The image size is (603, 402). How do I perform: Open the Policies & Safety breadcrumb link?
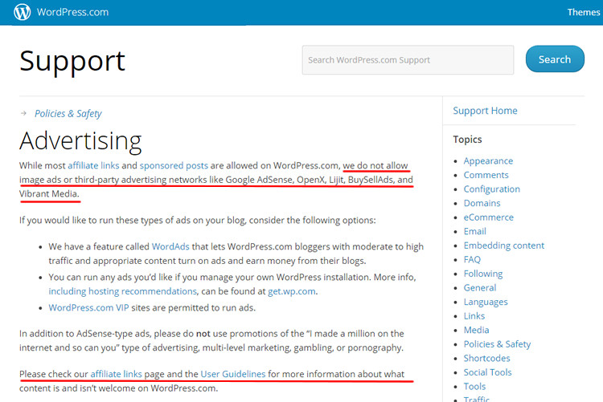(68, 114)
